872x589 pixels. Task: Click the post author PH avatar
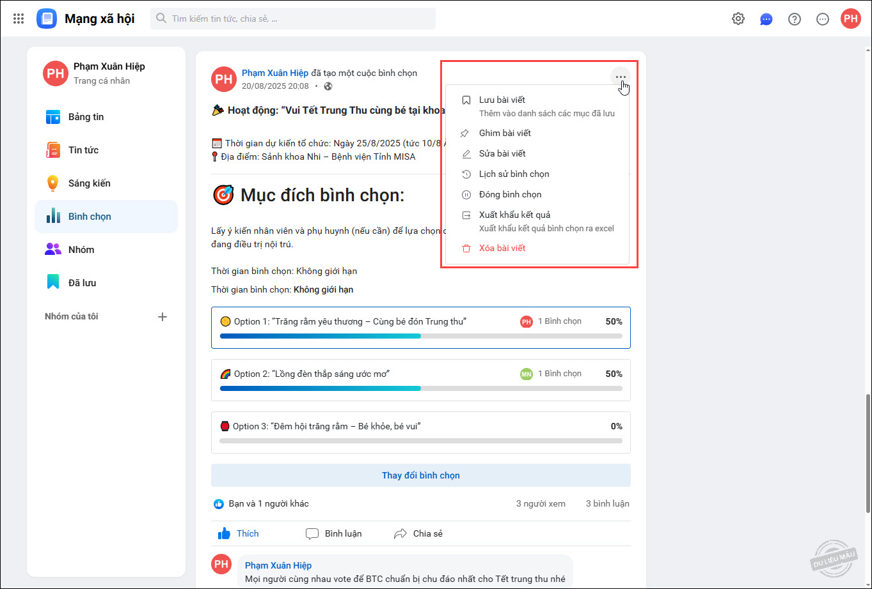coord(223,79)
